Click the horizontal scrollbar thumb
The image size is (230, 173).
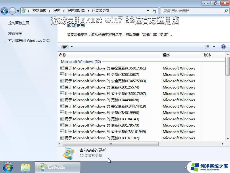coord(111,144)
